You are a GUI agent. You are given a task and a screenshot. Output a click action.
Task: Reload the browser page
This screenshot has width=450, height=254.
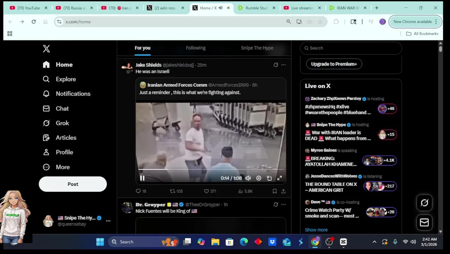pos(34,22)
